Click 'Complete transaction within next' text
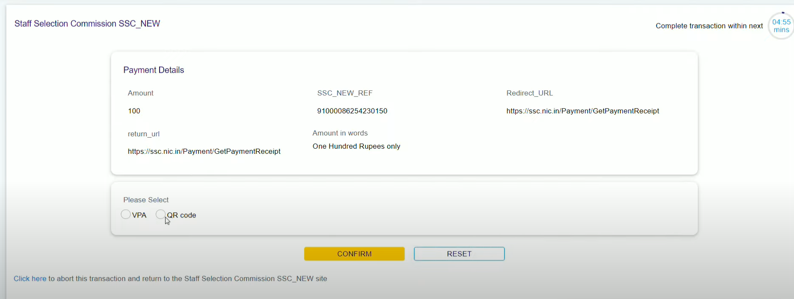This screenshot has width=794, height=299. pyautogui.click(x=709, y=26)
